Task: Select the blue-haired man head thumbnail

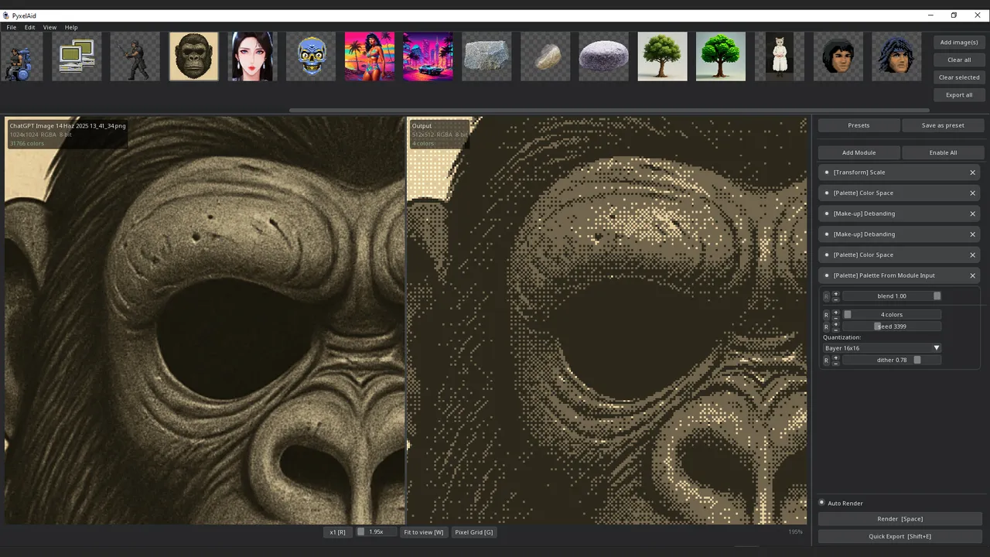Action: 896,56
